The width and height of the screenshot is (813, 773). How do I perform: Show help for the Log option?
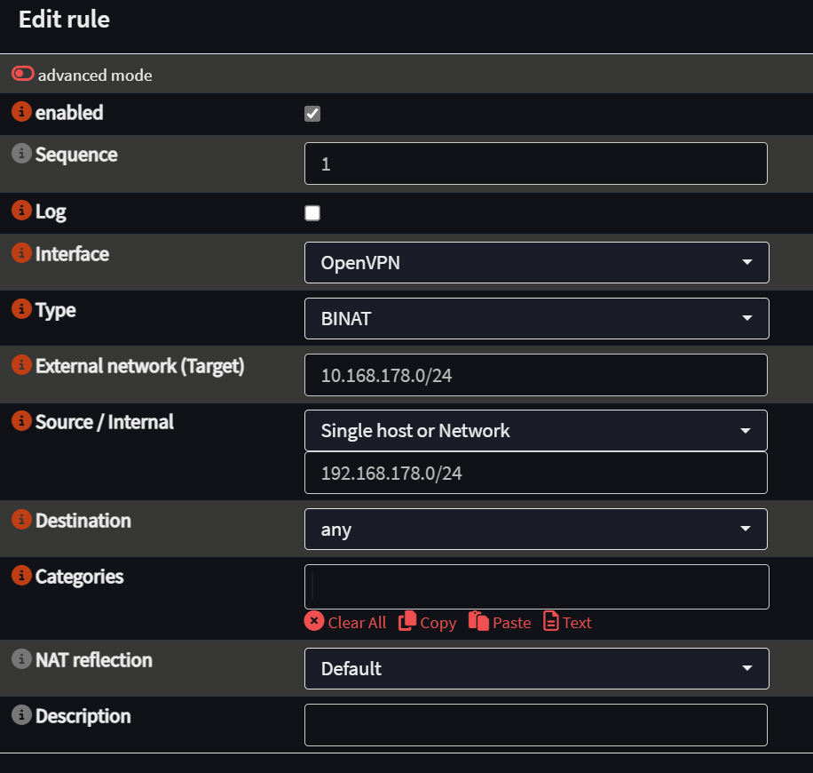tap(22, 211)
